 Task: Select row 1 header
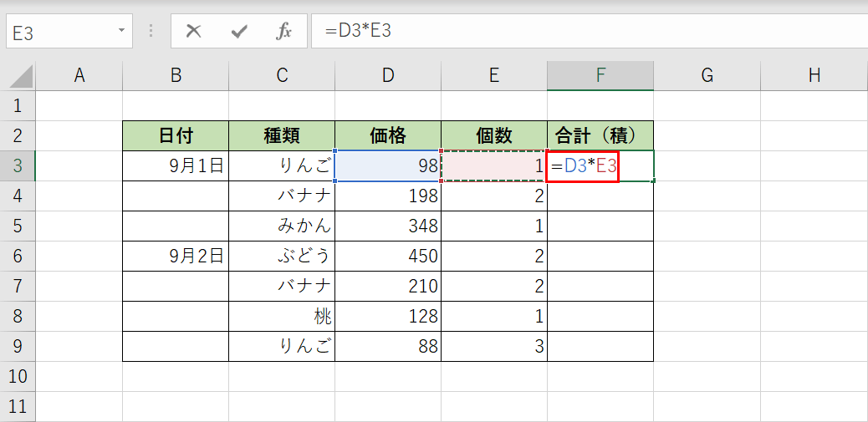tap(18, 105)
